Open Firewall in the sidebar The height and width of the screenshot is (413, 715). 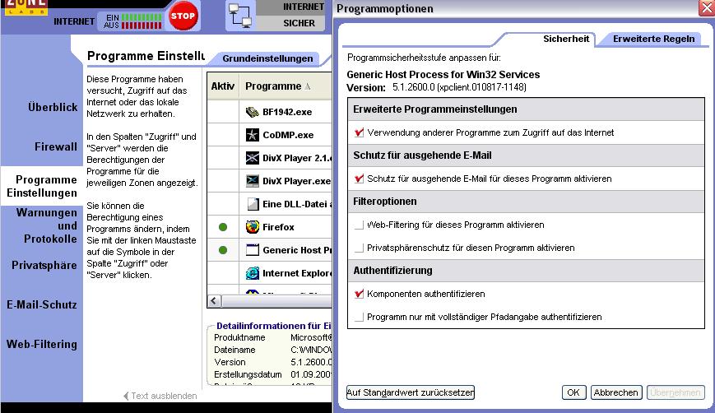coord(56,146)
